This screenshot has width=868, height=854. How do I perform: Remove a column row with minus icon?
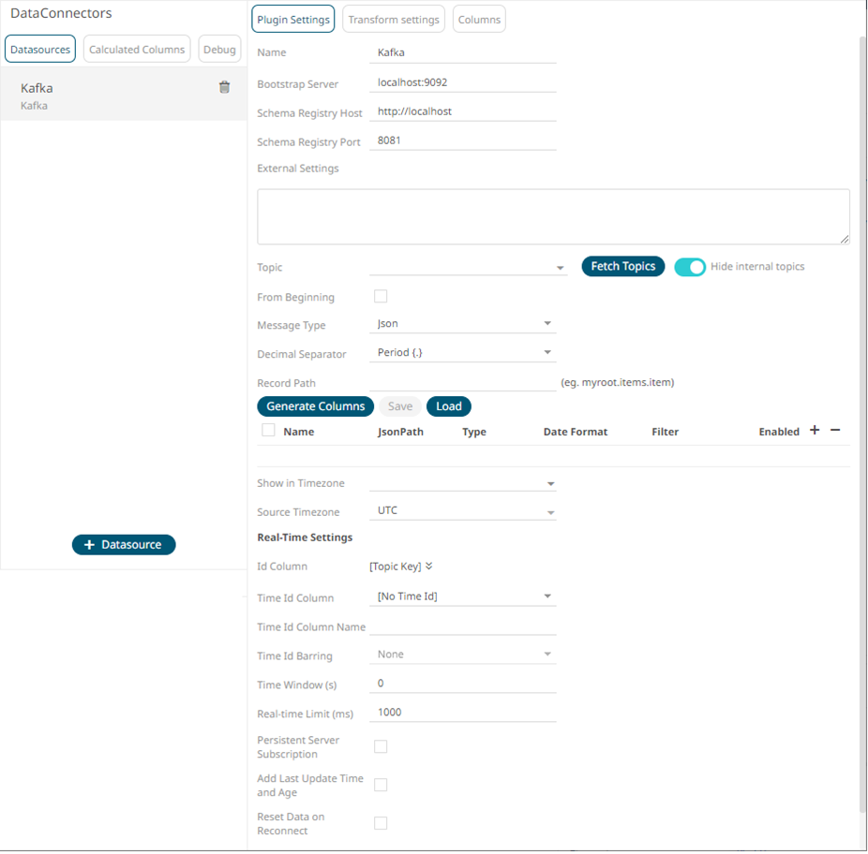(835, 430)
